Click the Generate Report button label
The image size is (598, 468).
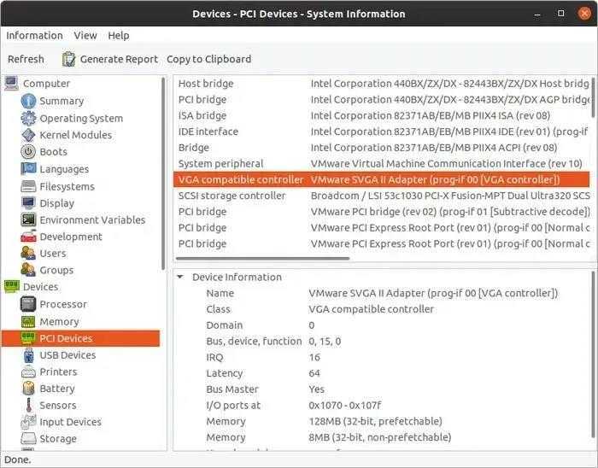pyautogui.click(x=119, y=59)
